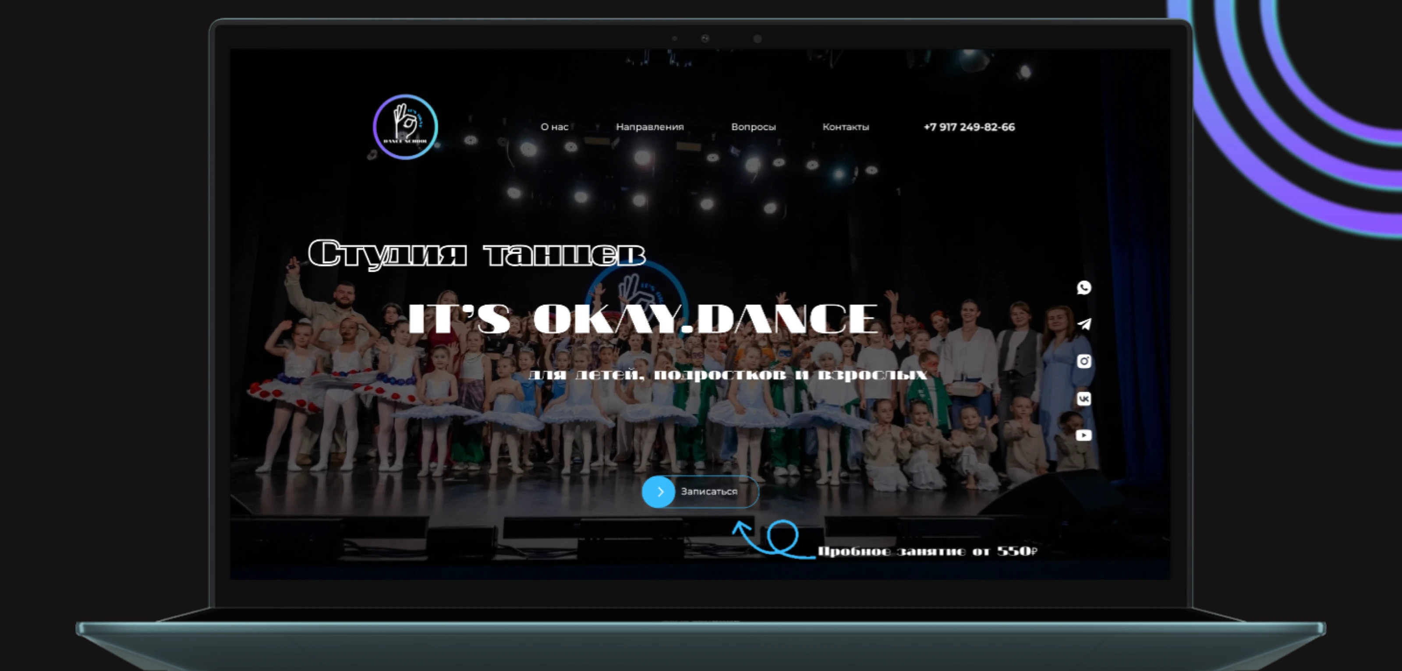Open the 'О нас' menu item

554,127
